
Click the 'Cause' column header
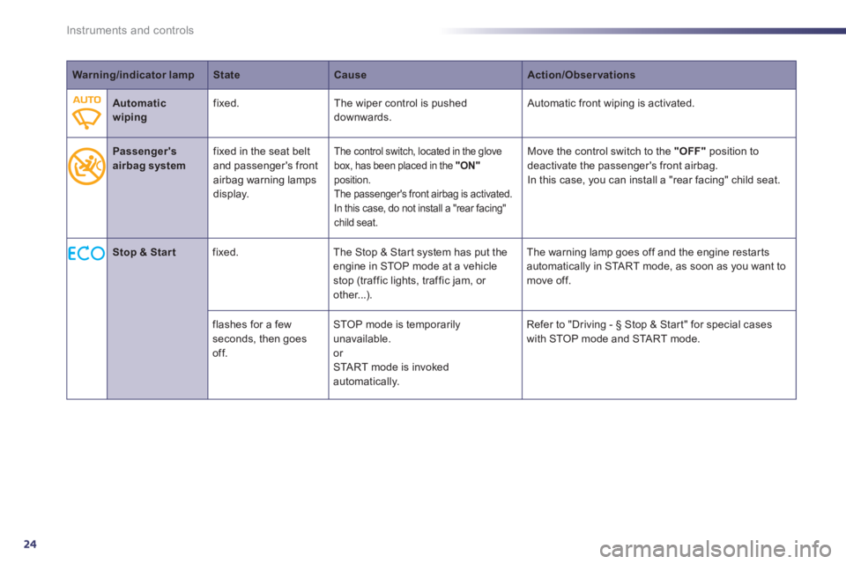point(350,75)
